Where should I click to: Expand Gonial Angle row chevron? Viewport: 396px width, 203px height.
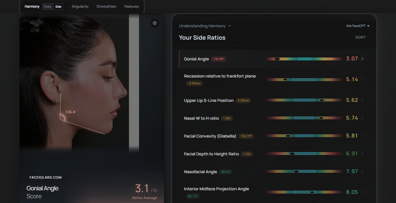click(x=362, y=59)
